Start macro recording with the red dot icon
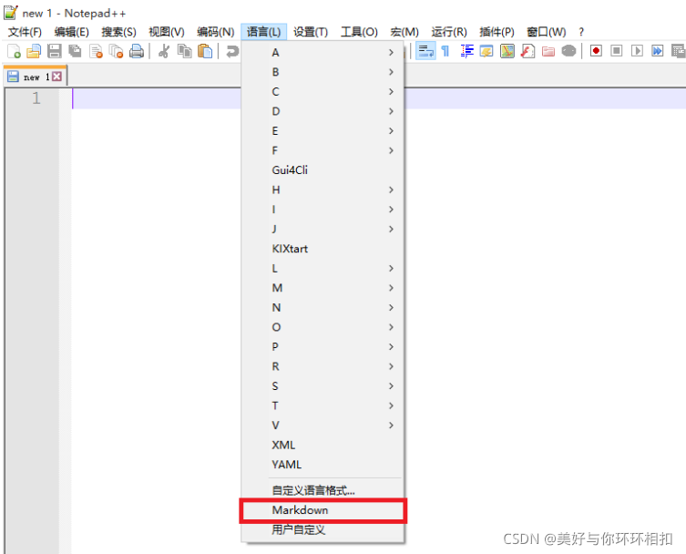The height and width of the screenshot is (554, 686). coord(596,51)
